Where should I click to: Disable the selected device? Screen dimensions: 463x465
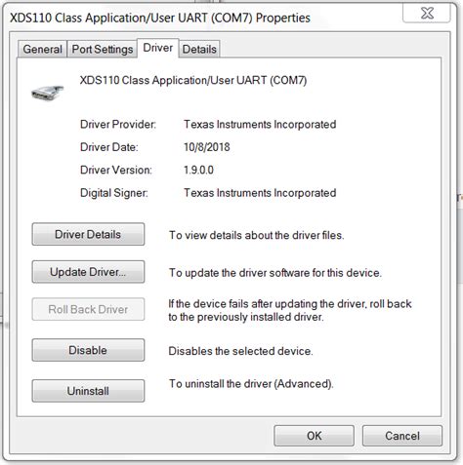point(88,350)
